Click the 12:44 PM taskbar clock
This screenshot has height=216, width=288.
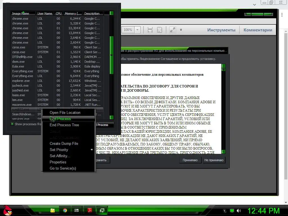[x=264, y=211]
